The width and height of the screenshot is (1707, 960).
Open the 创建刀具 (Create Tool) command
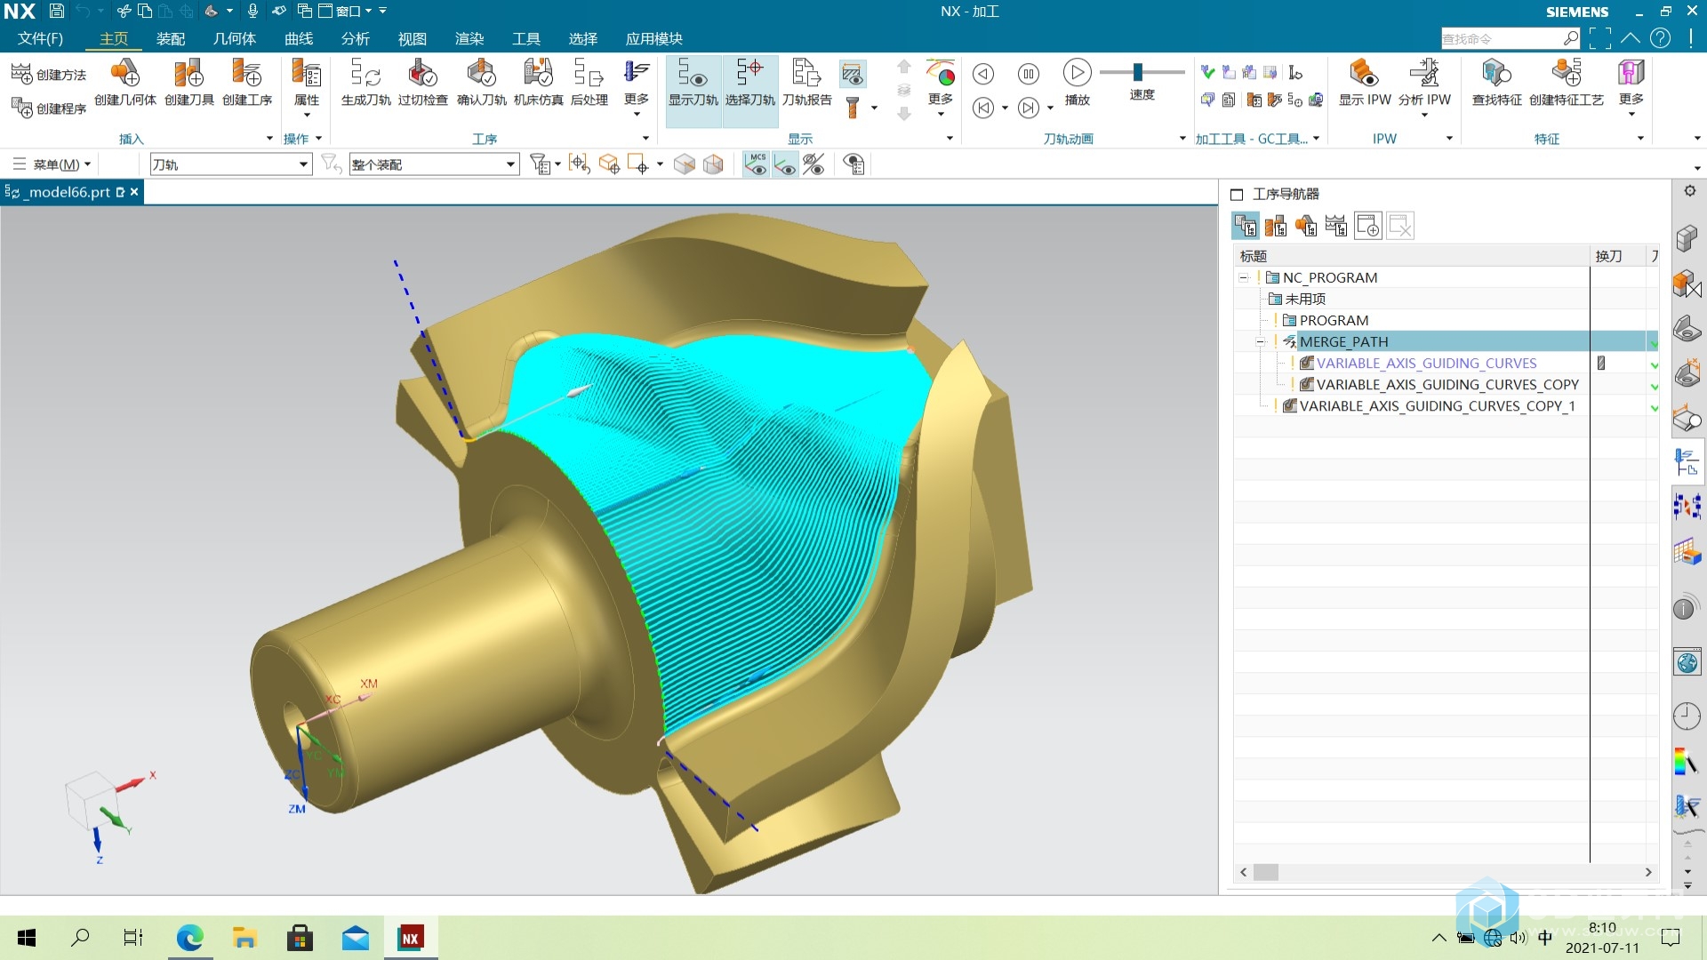pos(189,84)
